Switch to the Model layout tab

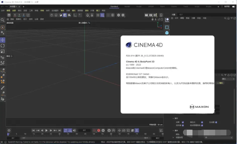click(127, 6)
